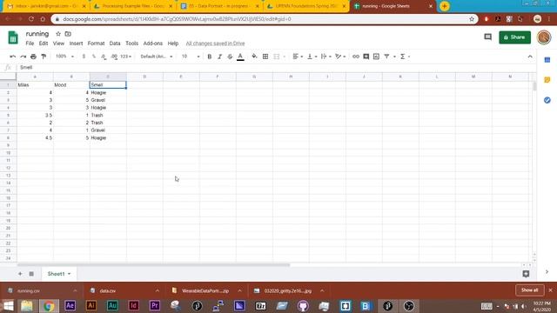Click the Merge cells icon

tap(277, 57)
